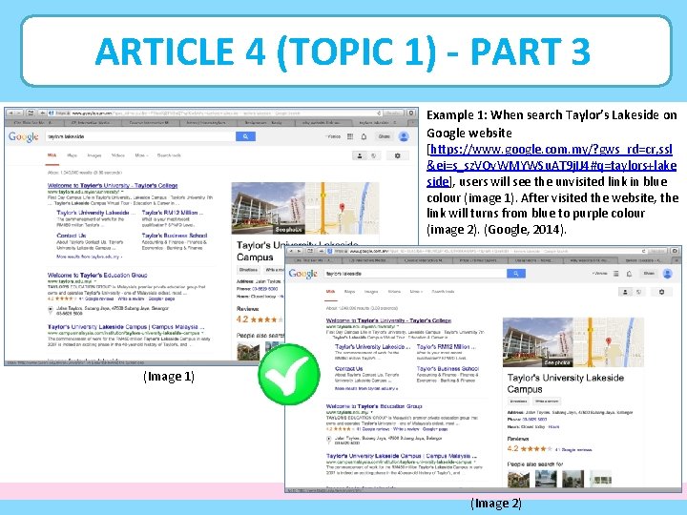The height and width of the screenshot is (515, 687).
Task: Click the browser forward arrow in Image 1
Action: tap(18, 113)
